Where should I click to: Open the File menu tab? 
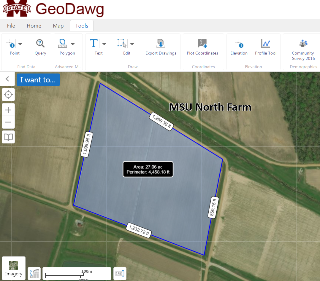click(x=11, y=26)
